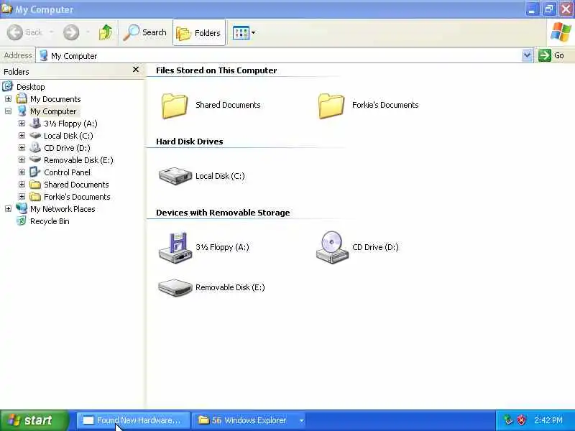Viewport: 575px width, 431px height.
Task: Expand Forkie's Documents tree node
Action: (x=22, y=197)
